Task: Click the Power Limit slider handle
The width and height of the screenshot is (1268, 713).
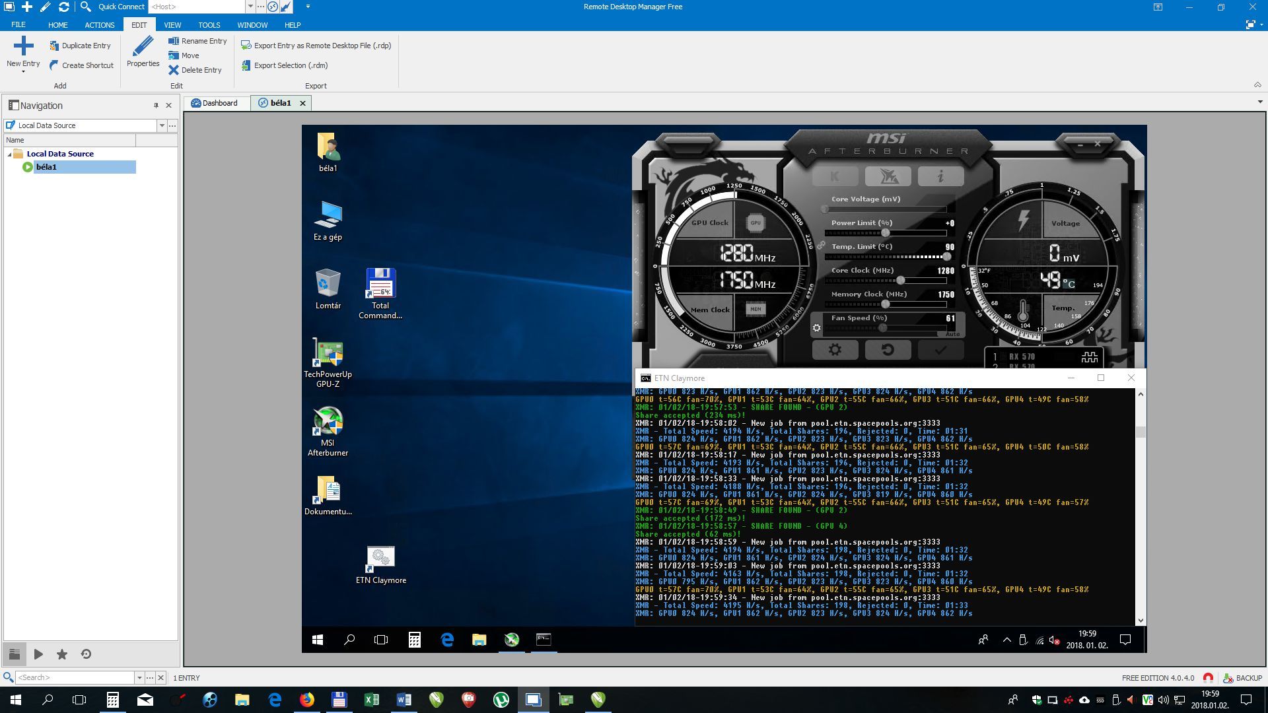Action: point(886,233)
